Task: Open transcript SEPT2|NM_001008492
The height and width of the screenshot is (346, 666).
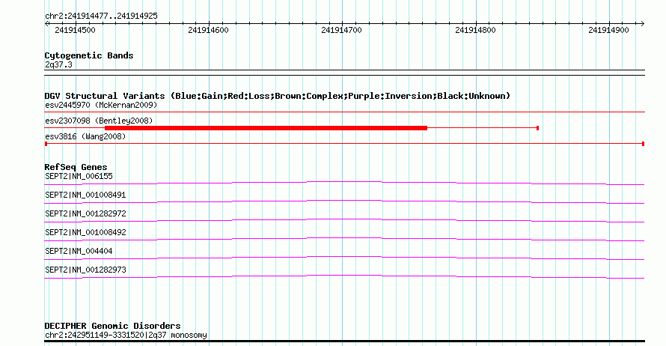Action: click(85, 232)
